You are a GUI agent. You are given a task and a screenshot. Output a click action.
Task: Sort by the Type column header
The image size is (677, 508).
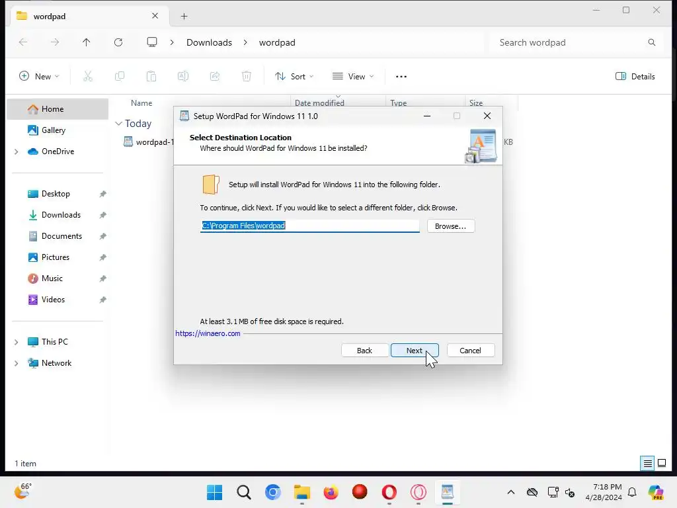point(398,103)
